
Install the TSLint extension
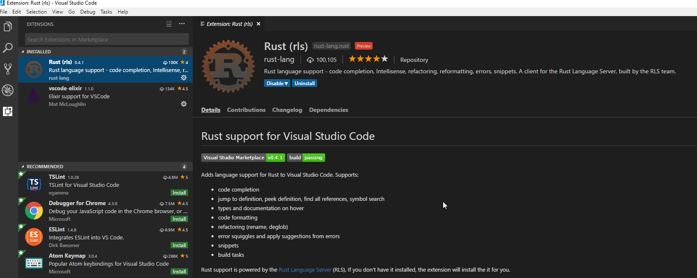pyautogui.click(x=179, y=193)
